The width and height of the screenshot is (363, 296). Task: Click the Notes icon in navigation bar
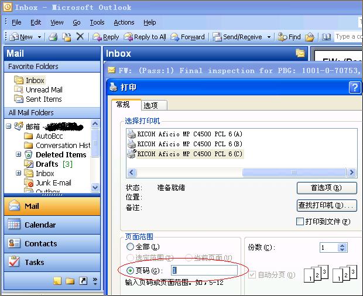57,281
